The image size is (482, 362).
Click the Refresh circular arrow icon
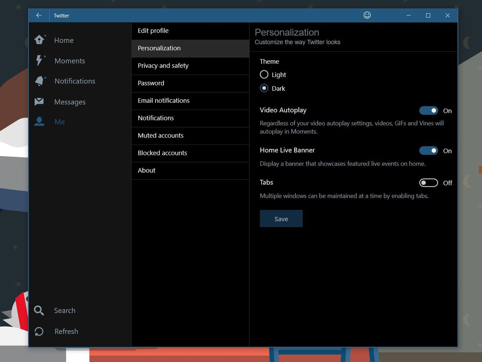39,331
